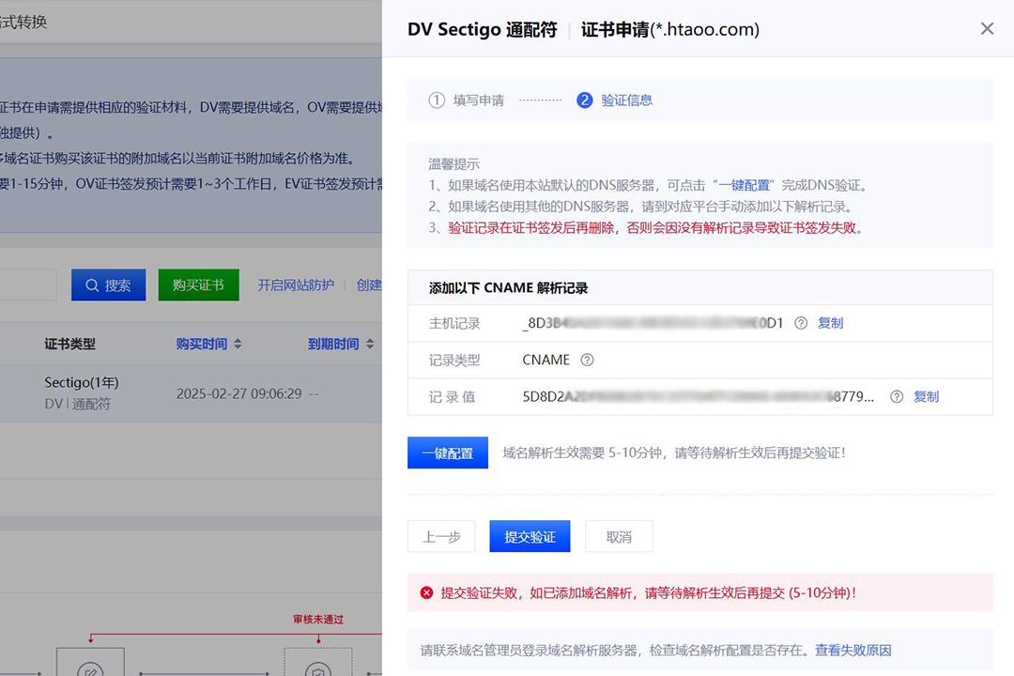The height and width of the screenshot is (676, 1014).
Task: Click the 一键配置 link in the tips
Action: (x=744, y=185)
